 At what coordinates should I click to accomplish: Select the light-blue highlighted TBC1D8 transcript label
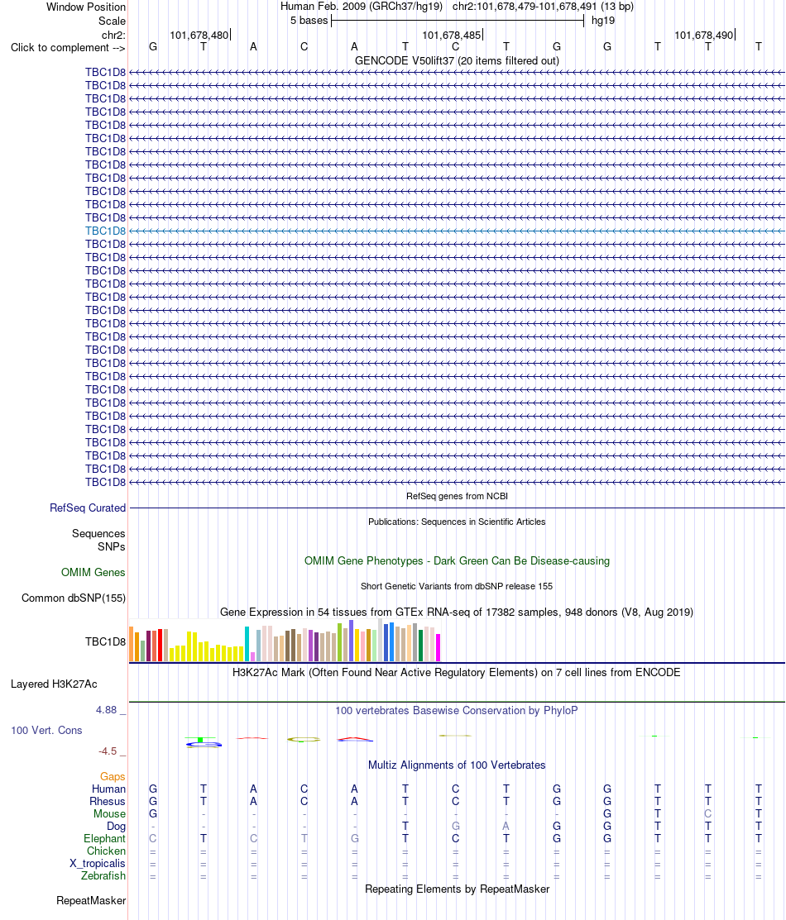click(x=105, y=231)
